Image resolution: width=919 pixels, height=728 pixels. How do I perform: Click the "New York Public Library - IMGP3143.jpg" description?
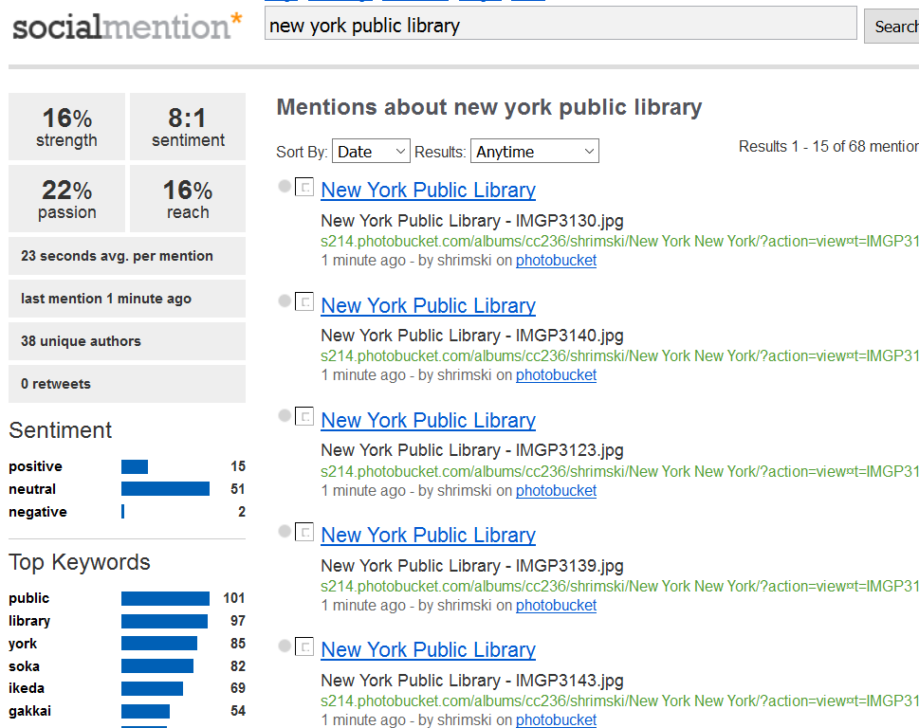tap(472, 681)
